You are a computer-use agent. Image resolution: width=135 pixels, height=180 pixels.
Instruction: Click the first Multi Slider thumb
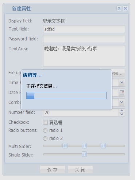tap(65, 146)
